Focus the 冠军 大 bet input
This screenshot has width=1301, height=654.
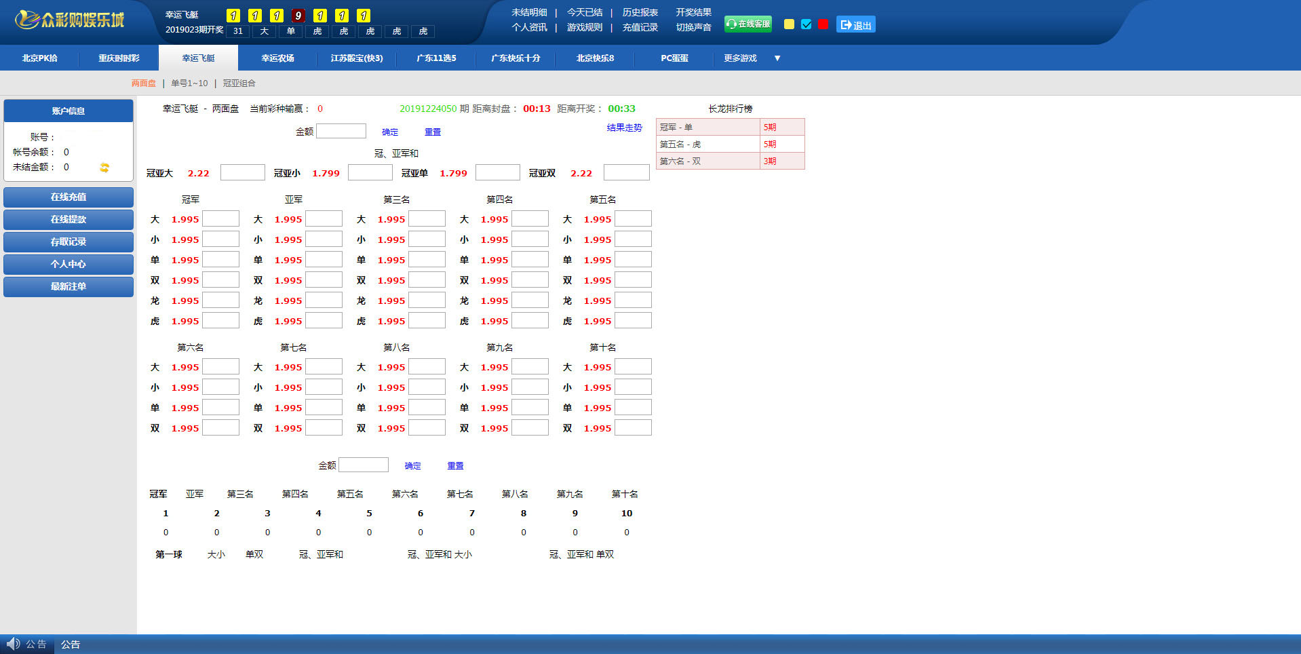[221, 218]
